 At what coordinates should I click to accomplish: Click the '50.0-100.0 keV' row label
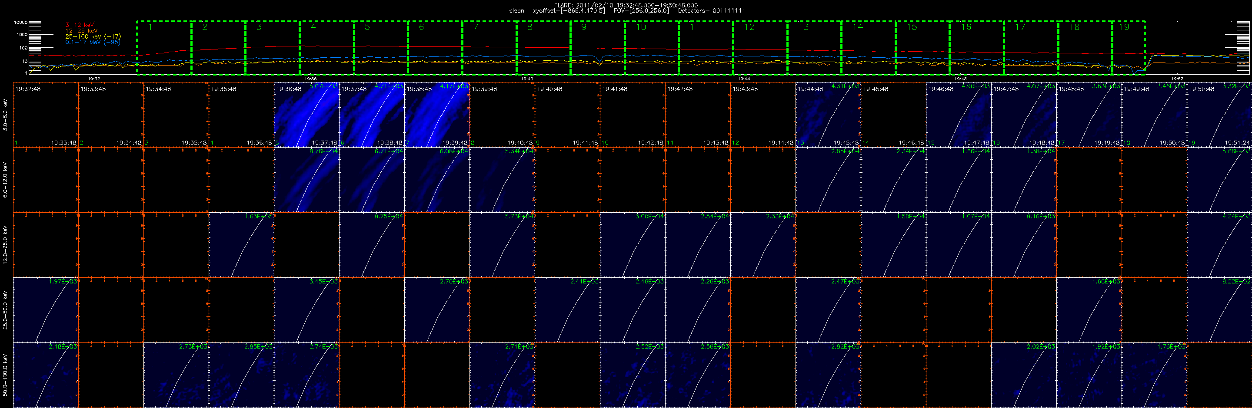point(5,375)
